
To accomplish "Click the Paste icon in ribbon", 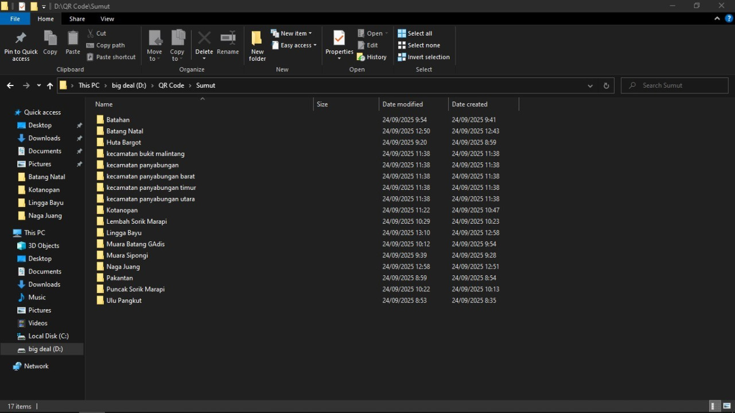I will [x=73, y=39].
